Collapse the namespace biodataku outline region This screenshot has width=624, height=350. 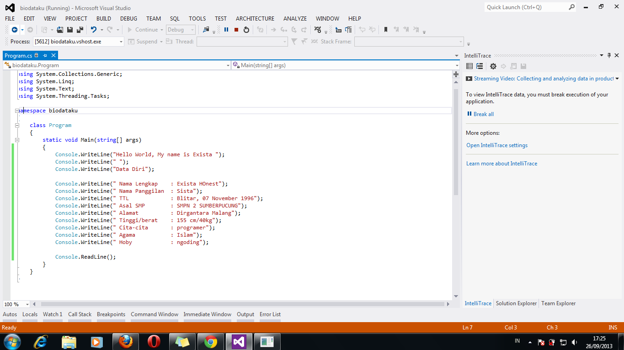17,111
